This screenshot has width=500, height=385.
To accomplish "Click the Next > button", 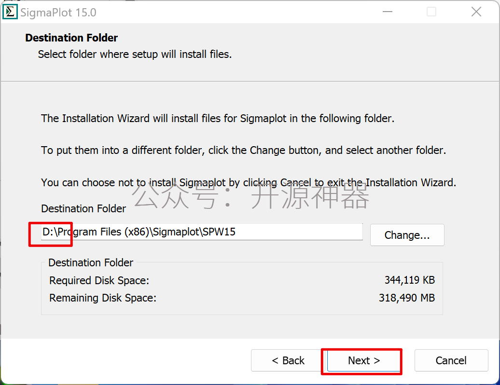I will point(363,360).
